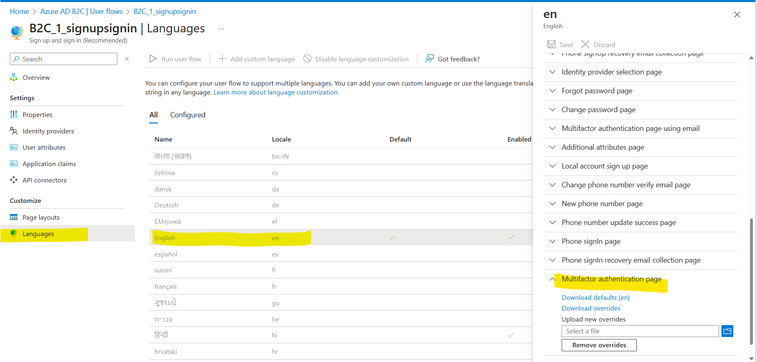
Task: Open Application claims settings page
Action: click(x=49, y=164)
